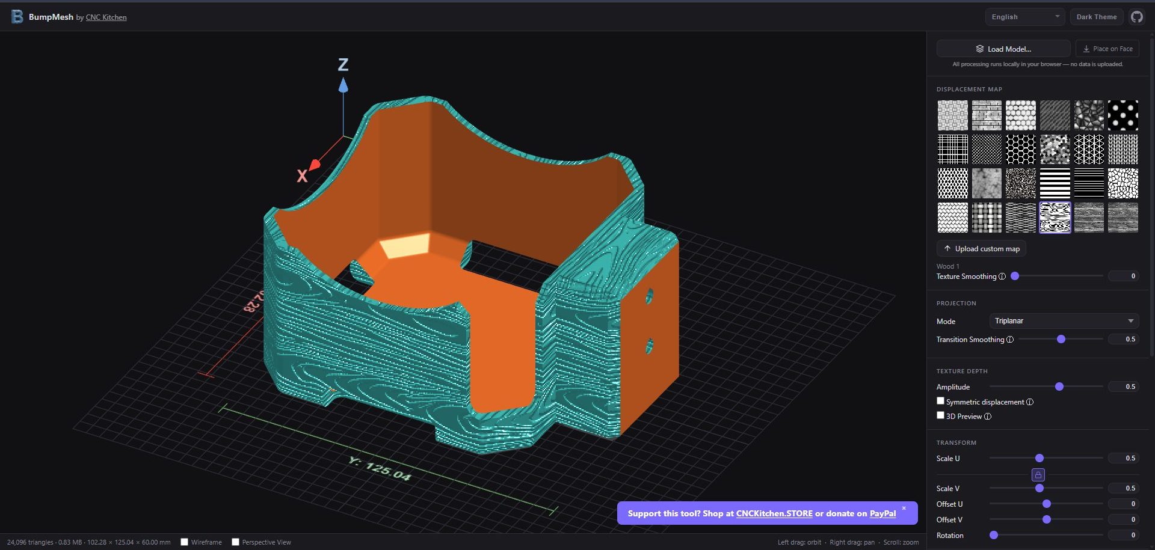
Task: Click the Load Model button
Action: pyautogui.click(x=1003, y=49)
